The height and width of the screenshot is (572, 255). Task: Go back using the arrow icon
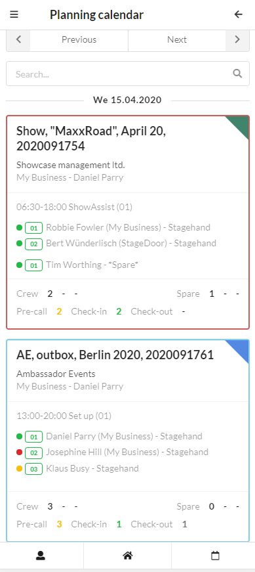pyautogui.click(x=238, y=14)
